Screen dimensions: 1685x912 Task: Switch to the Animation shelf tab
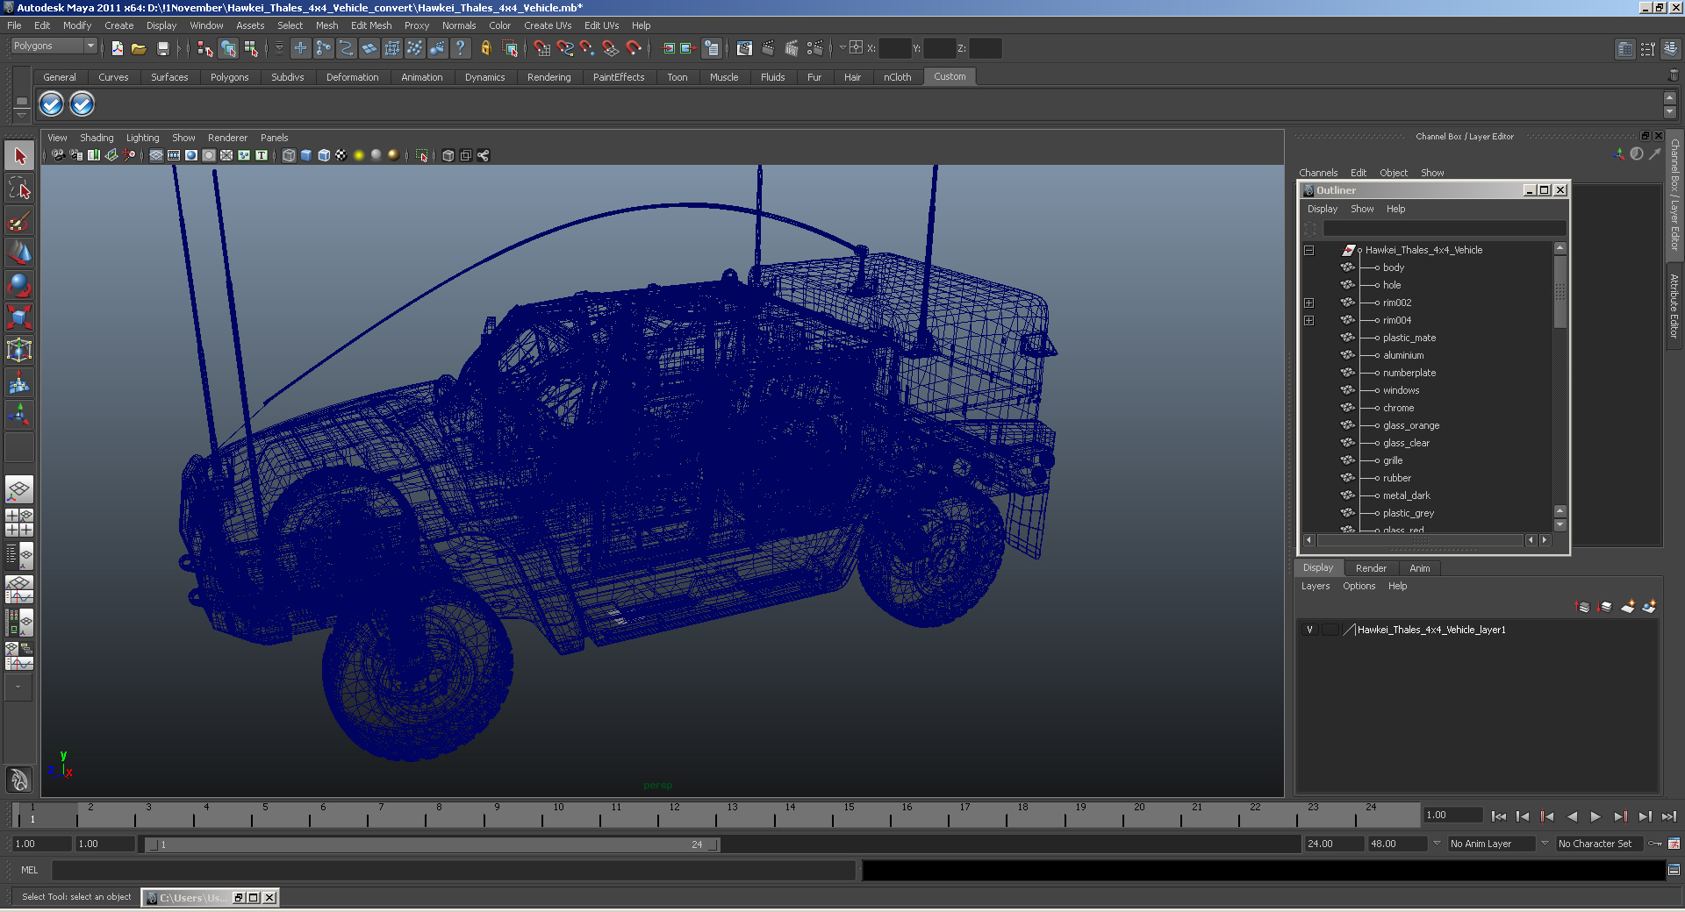[421, 77]
